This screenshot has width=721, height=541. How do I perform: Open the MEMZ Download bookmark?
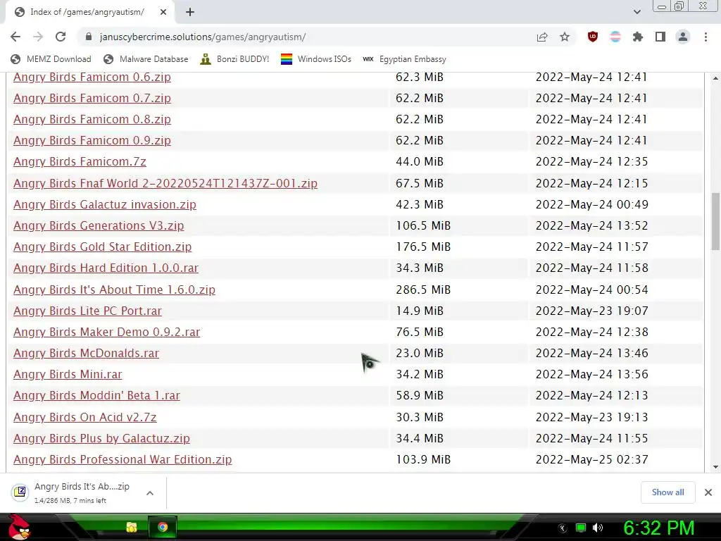tap(51, 59)
